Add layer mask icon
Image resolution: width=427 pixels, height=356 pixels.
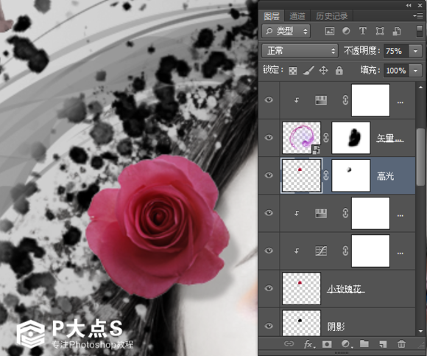[x=327, y=344]
